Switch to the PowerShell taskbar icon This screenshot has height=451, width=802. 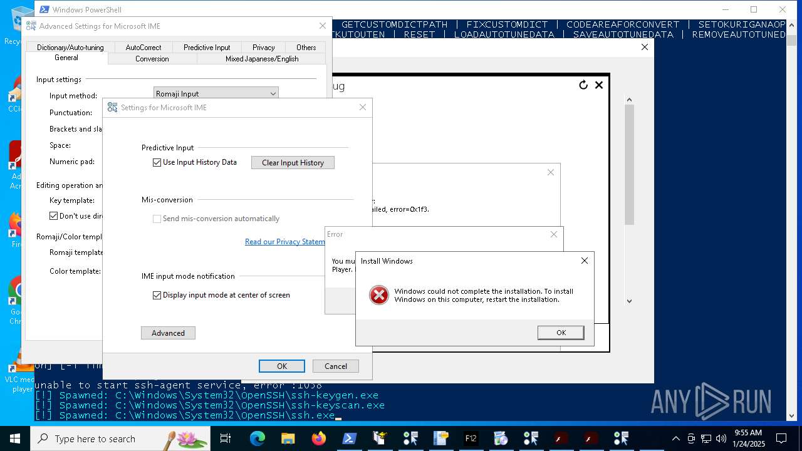point(349,438)
